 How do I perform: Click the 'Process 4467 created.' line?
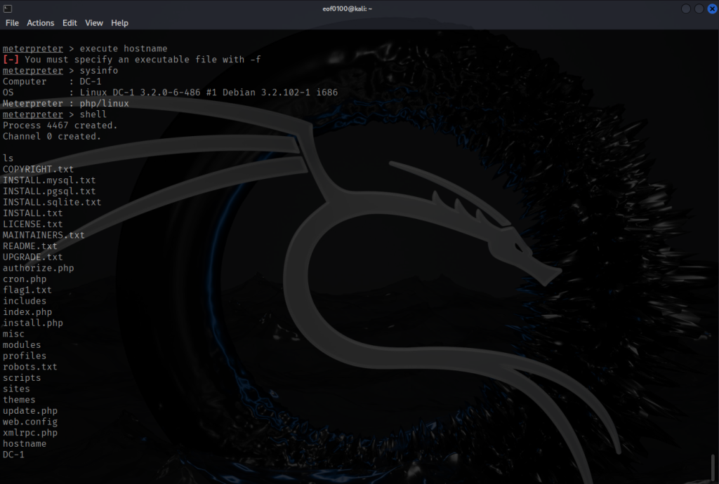click(60, 126)
